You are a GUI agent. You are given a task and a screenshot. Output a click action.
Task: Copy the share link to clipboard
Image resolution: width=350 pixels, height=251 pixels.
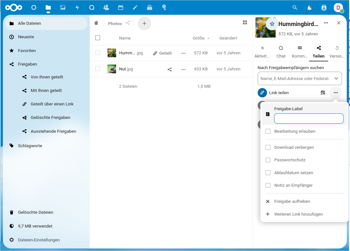[323, 93]
